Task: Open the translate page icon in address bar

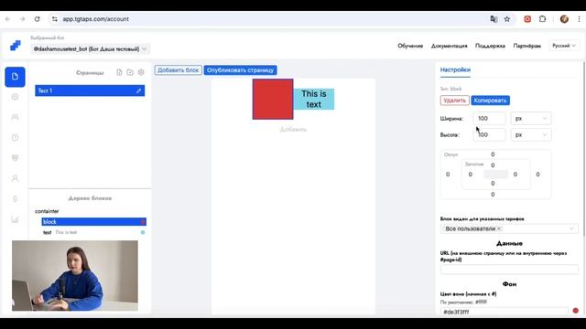Action: click(494, 19)
